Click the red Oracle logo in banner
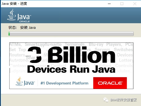The width and height of the screenshot is (141, 106). click(110, 83)
